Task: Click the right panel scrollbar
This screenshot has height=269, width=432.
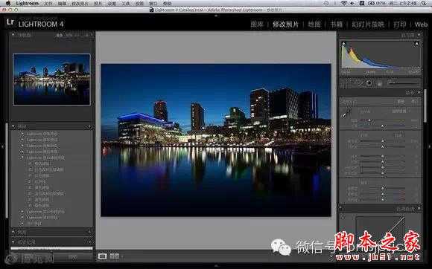Action: point(425,106)
